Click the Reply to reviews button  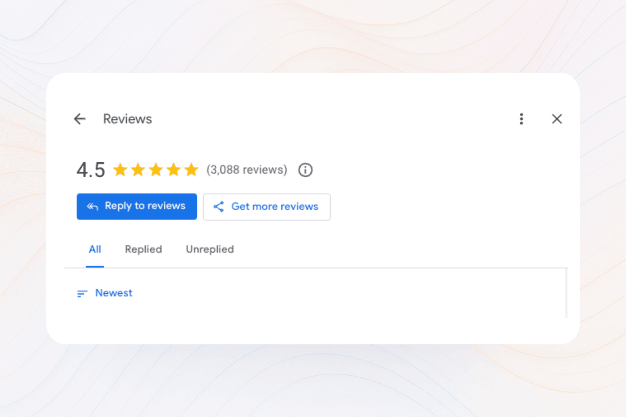137,207
